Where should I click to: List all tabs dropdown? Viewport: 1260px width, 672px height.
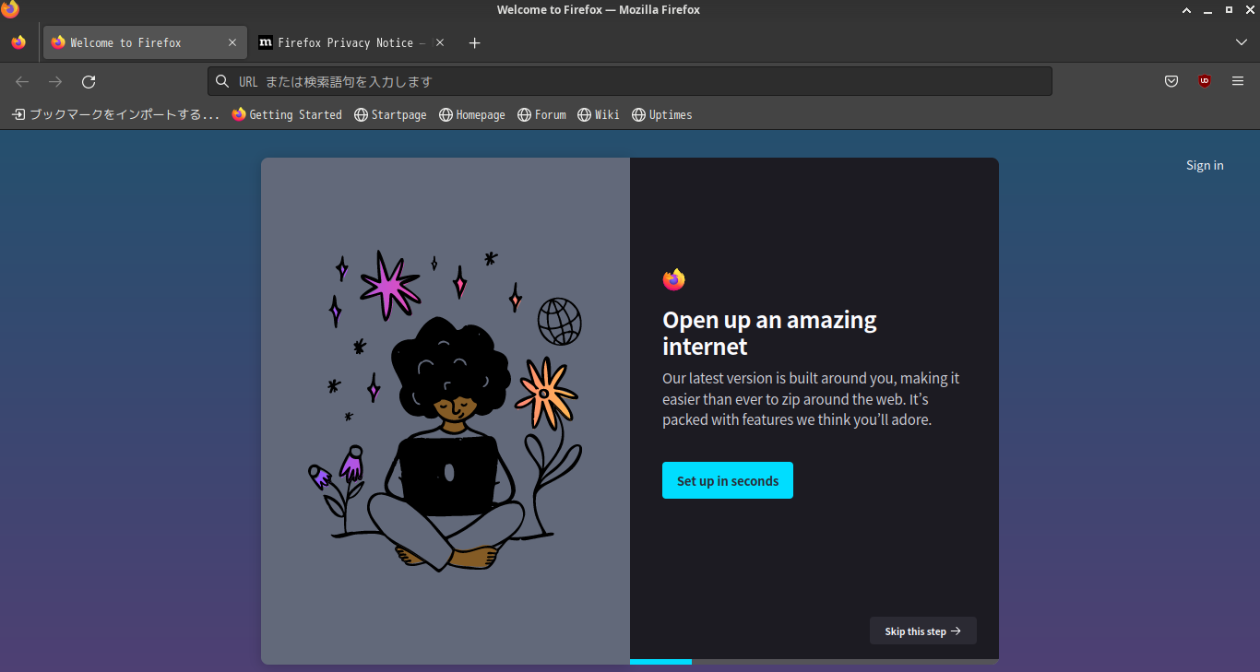(1241, 42)
